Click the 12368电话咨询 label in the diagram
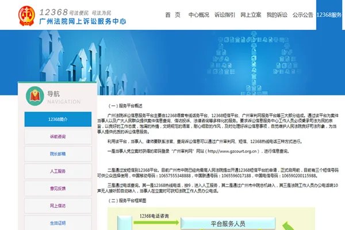This screenshot has height=230, width=345. pos(155,215)
